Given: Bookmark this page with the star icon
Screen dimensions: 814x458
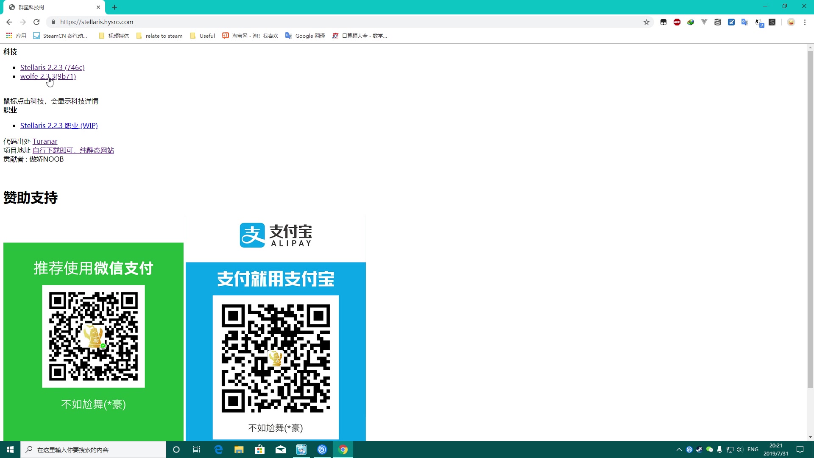Looking at the screenshot, I should pyautogui.click(x=647, y=22).
